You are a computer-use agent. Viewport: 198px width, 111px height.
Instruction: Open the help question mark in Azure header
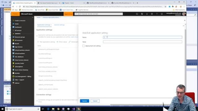click(x=157, y=14)
